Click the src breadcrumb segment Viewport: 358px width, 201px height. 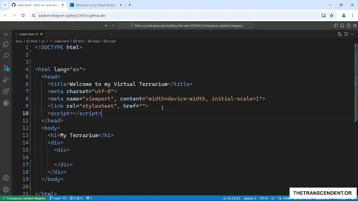43,41
